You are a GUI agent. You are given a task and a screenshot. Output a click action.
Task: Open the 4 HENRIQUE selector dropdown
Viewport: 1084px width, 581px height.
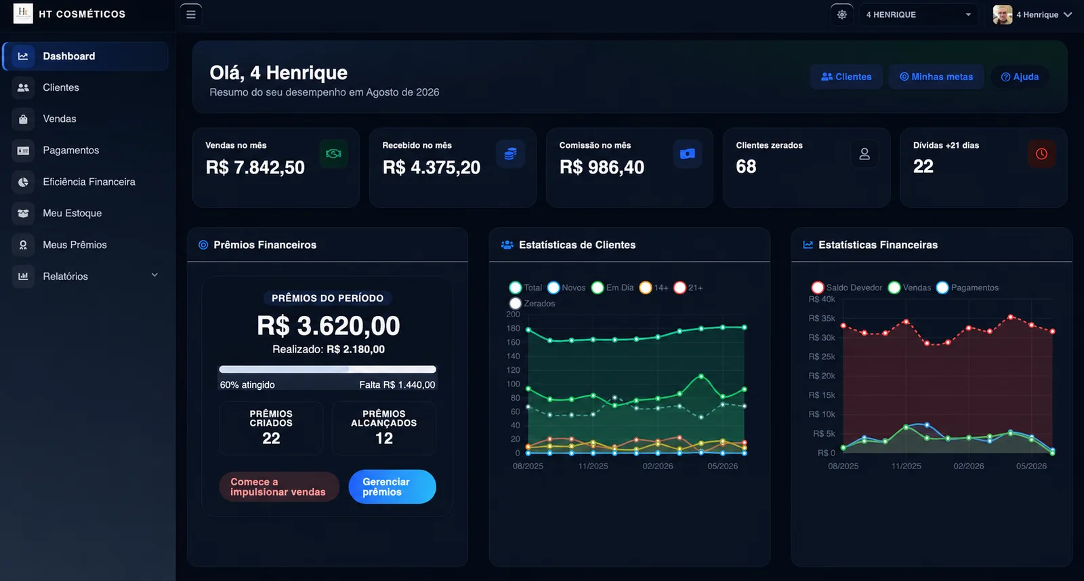pyautogui.click(x=919, y=14)
